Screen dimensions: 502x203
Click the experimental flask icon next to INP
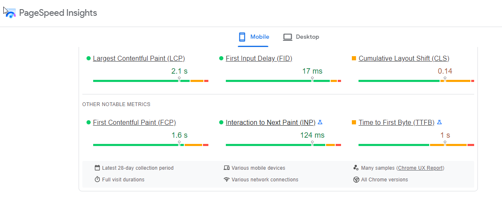point(320,122)
